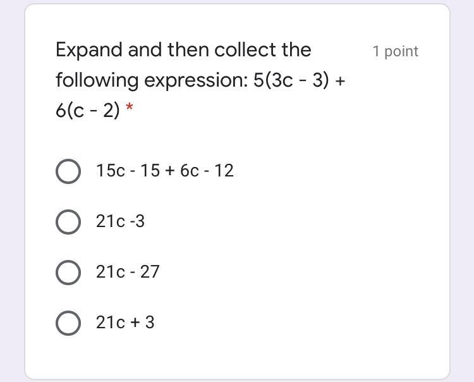The height and width of the screenshot is (382, 474).
Task: Click the 'Expand and then collect the' heading line
Action: (183, 49)
